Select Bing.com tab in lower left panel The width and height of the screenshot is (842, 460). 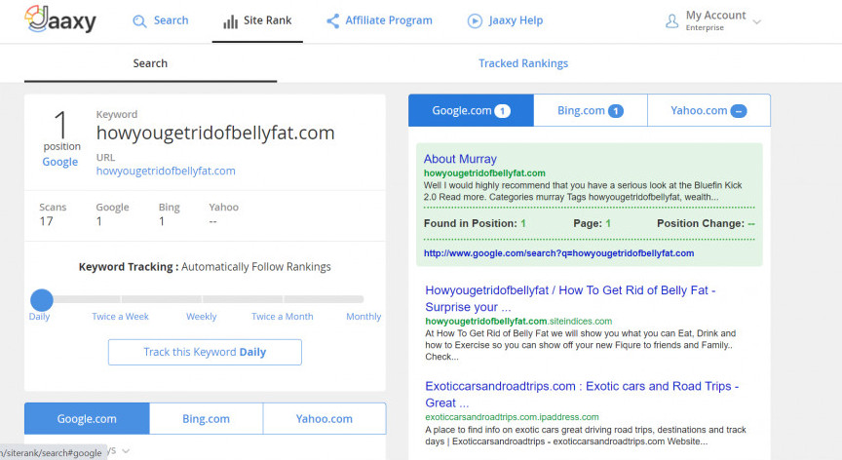point(206,419)
